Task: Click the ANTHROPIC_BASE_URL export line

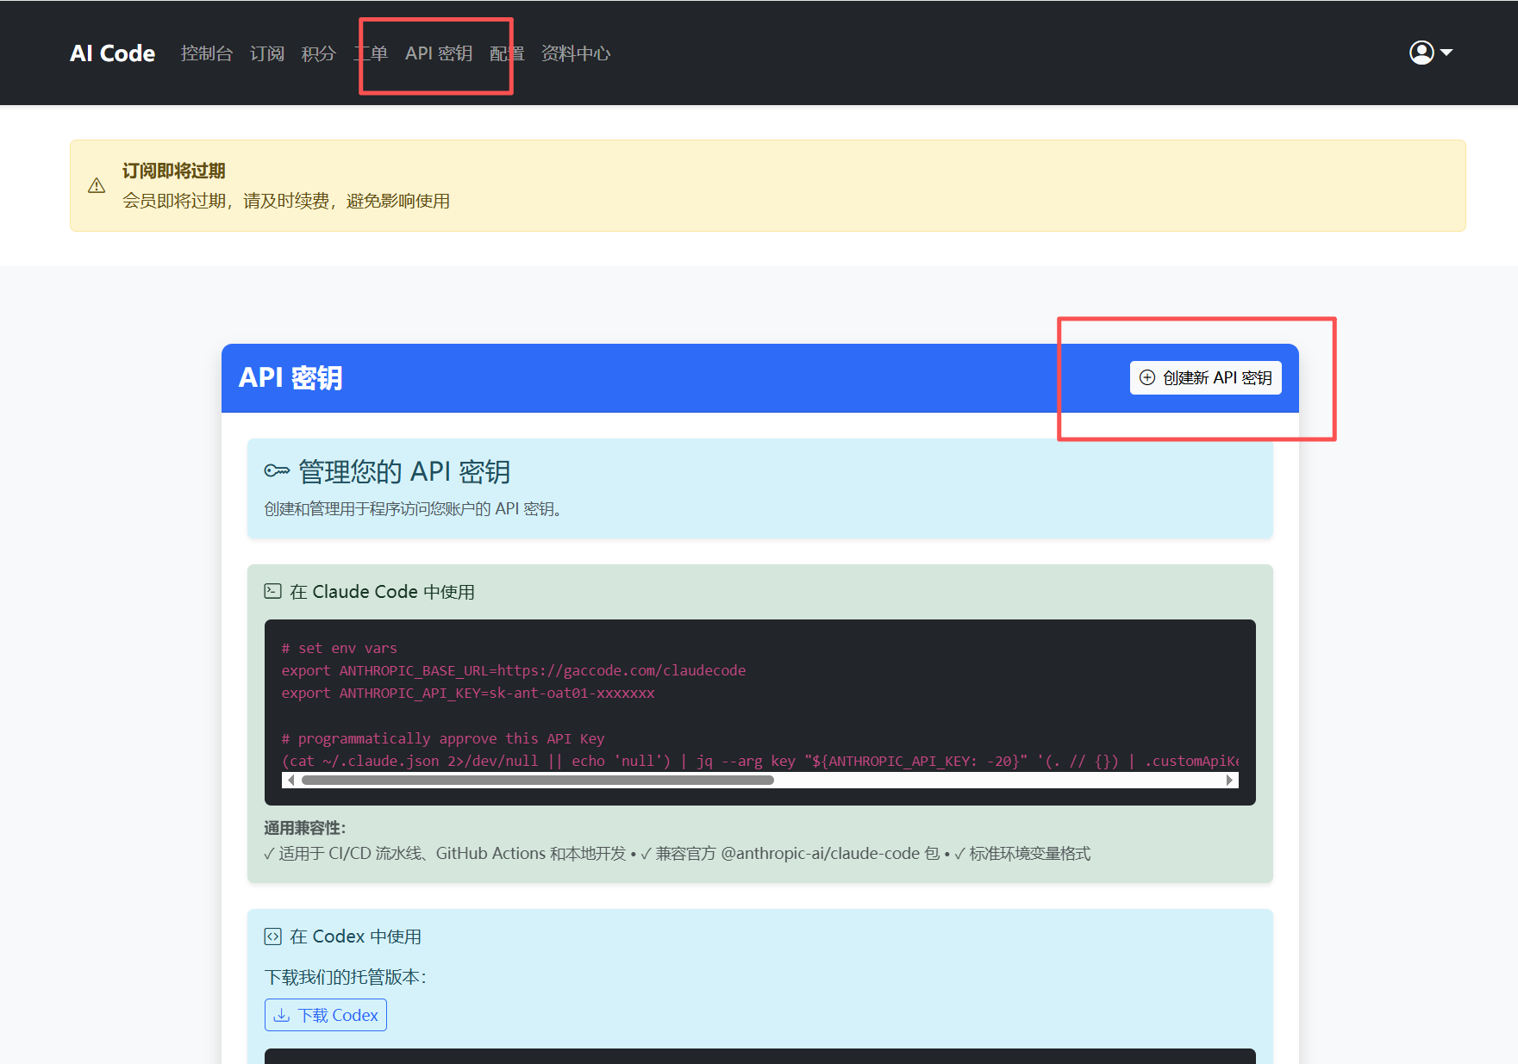Action: coord(514,670)
